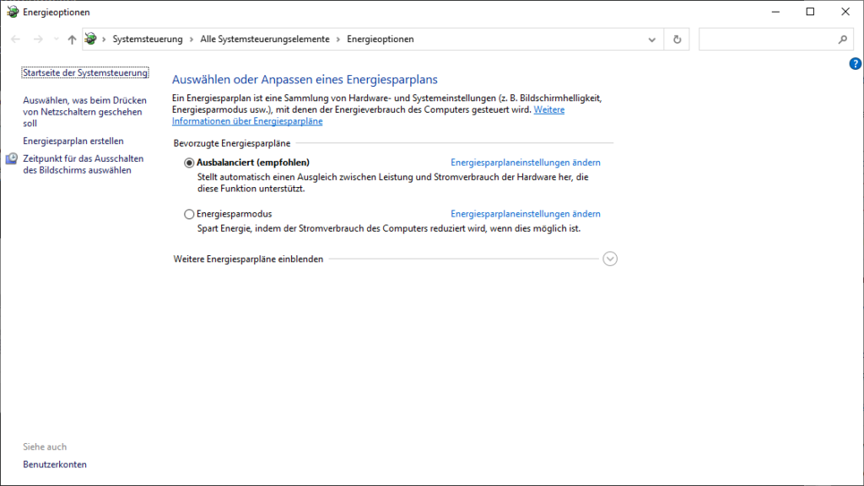Click the description text under Ausbalanciert
The width and height of the screenshot is (864, 486).
coord(393,183)
